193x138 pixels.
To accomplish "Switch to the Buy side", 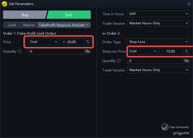I will pos(25,15).
